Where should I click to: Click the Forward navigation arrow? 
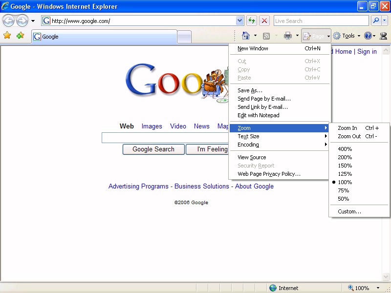[x=22, y=21]
